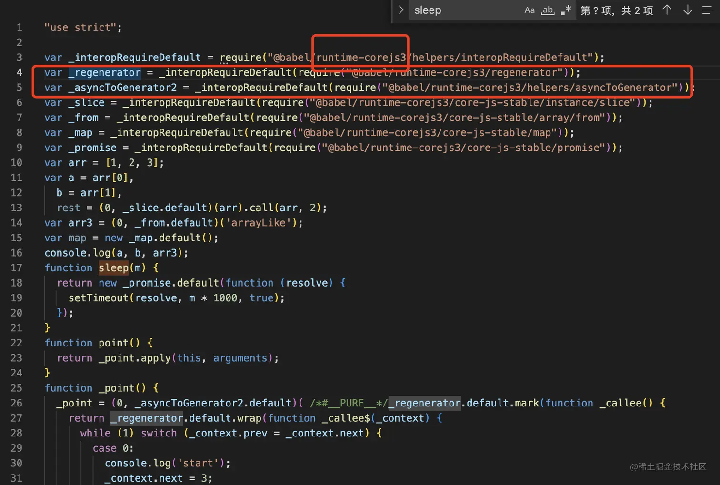Image resolution: width=720 pixels, height=485 pixels.
Task: Click "b = arr[1]" on line 12
Action: [86, 193]
